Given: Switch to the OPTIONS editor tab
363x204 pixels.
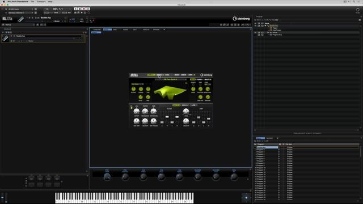Looking at the screenshot, I should (156, 29).
